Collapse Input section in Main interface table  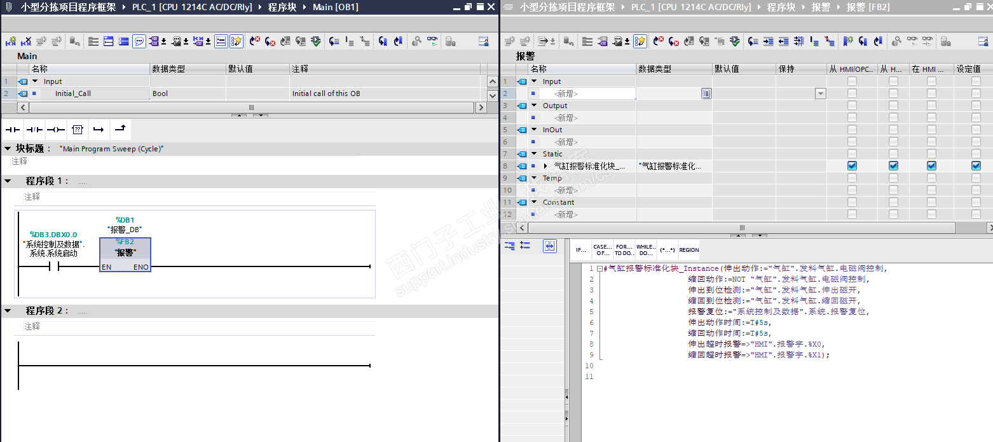(x=36, y=81)
